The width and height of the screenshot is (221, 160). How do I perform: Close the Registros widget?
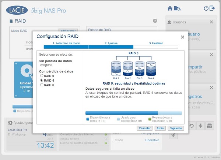click(x=211, y=88)
